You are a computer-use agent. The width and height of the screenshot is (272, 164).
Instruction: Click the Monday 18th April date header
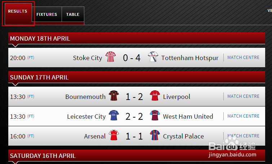[40, 38]
